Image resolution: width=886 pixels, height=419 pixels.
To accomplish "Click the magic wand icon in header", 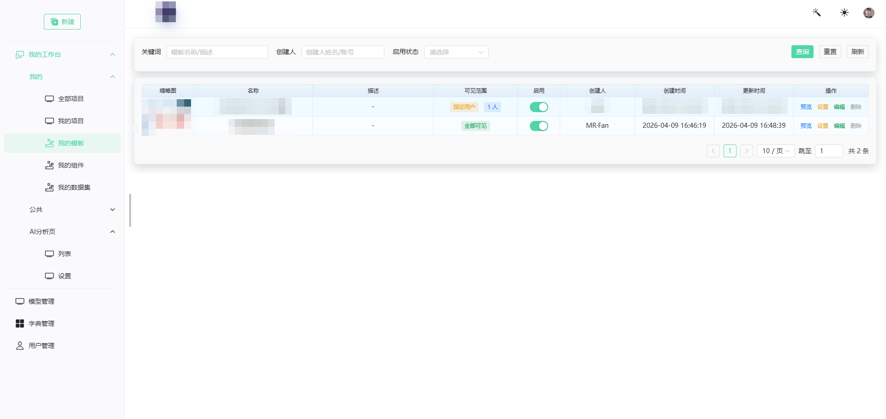I will click(816, 12).
